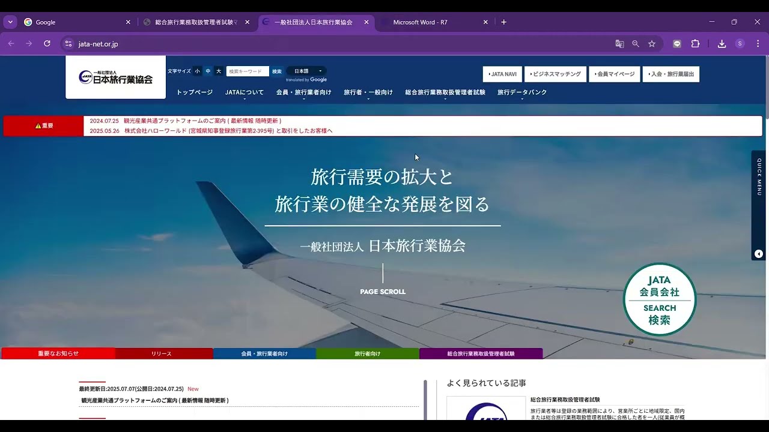Click the zoom magnifier icon in address bar

pos(636,44)
